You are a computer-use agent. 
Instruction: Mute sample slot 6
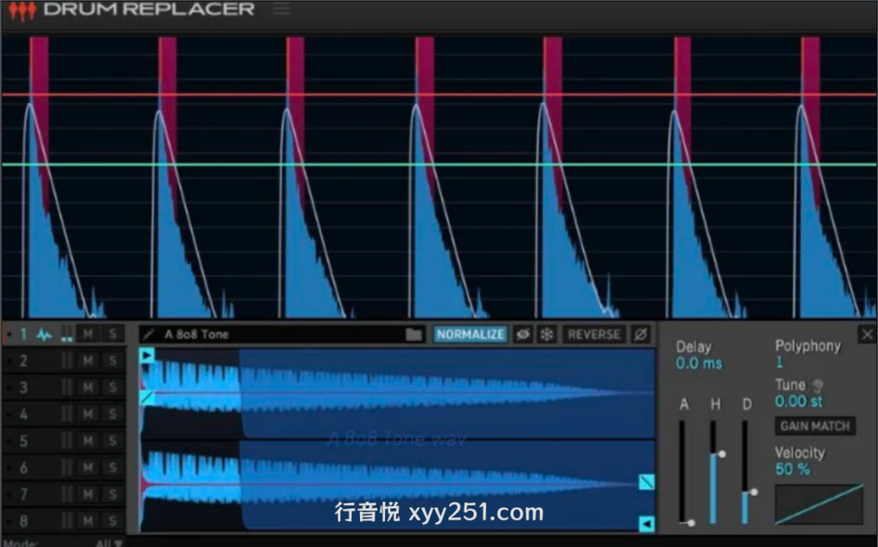[88, 468]
